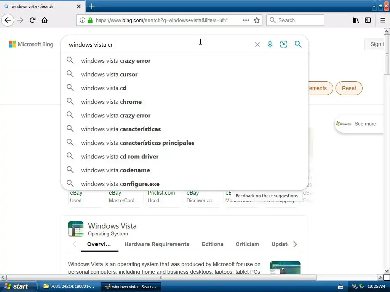Select the Overview tab
The height and width of the screenshot is (292, 390).
(x=99, y=244)
